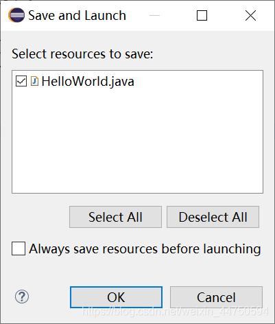This screenshot has width=275, height=324.
Task: Dismiss the dialog with Cancel
Action: point(216,297)
